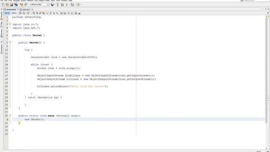270x152 pixels.
Task: Toggle Rectangular Selection mode
Action: [47, 13]
